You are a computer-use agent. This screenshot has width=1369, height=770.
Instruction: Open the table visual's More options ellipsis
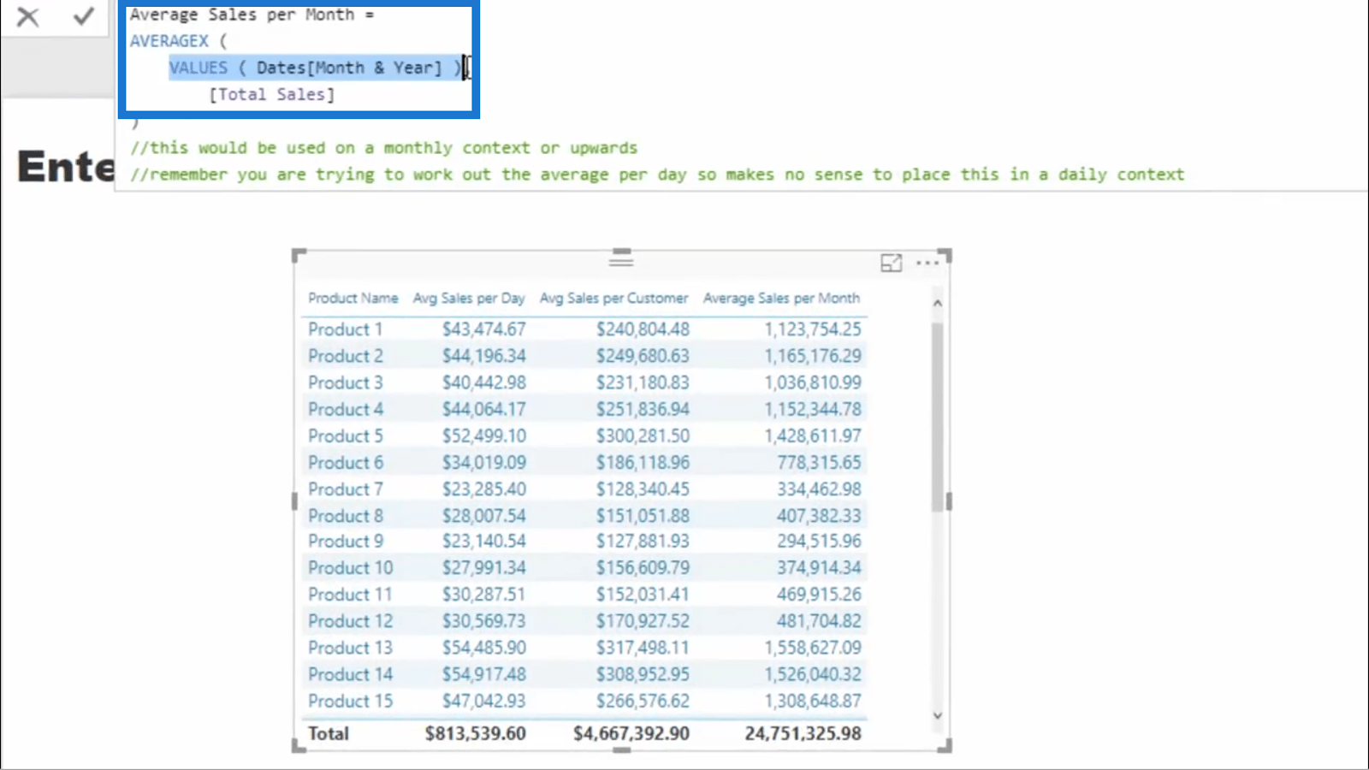click(x=927, y=264)
